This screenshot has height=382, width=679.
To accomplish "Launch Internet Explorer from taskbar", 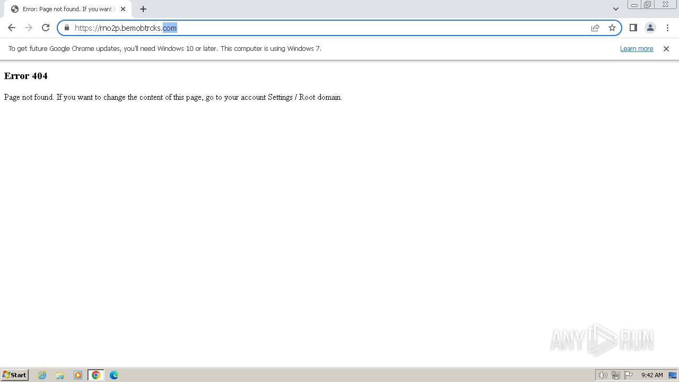I will 42,375.
